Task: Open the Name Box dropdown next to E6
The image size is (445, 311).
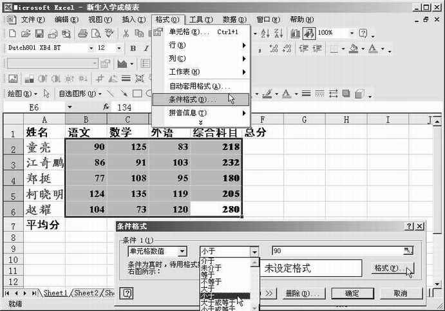Action: click(x=70, y=108)
